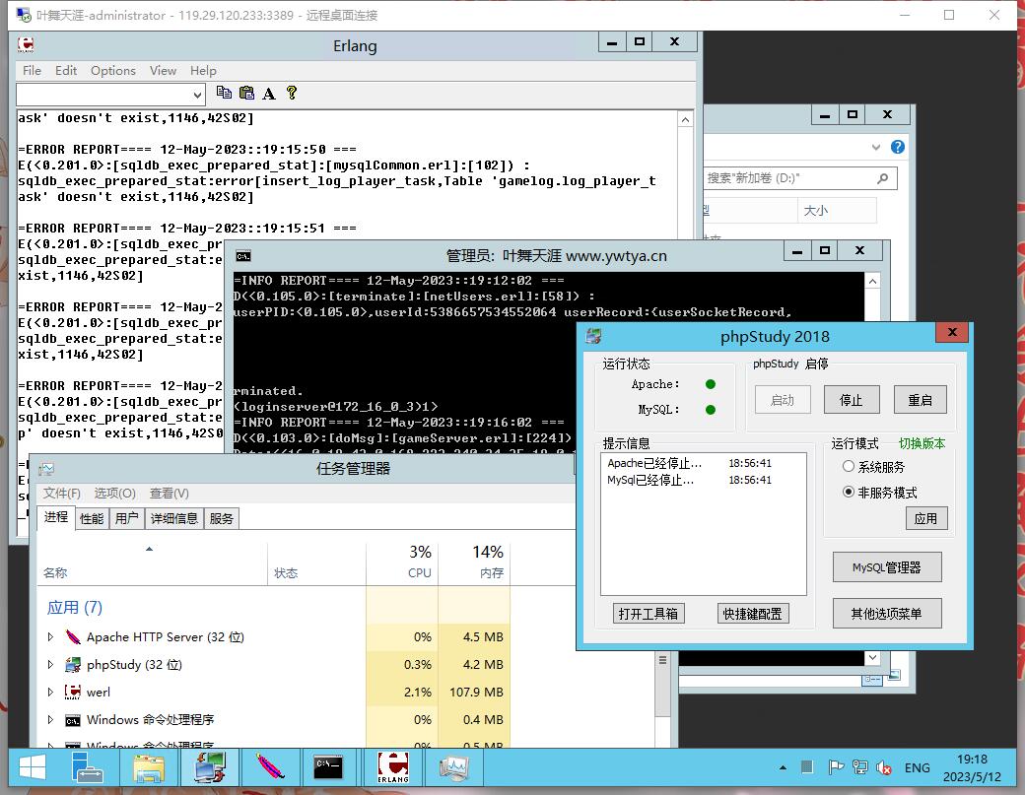1025x795 pixels.
Task: Click the Task Manager title bar icon
Action: click(45, 469)
